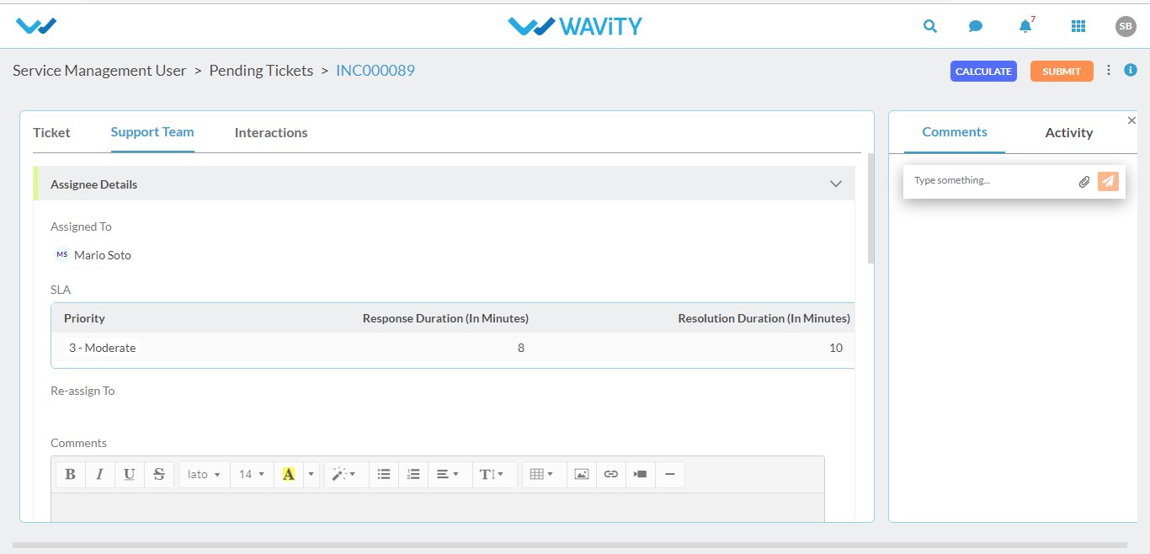The width and height of the screenshot is (1150, 554).
Task: Switch to the Ticket tab
Action: point(51,132)
